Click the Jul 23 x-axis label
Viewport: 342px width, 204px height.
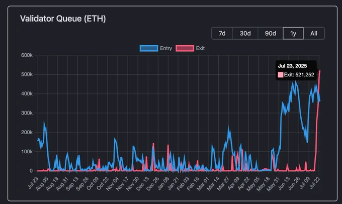(x=33, y=182)
